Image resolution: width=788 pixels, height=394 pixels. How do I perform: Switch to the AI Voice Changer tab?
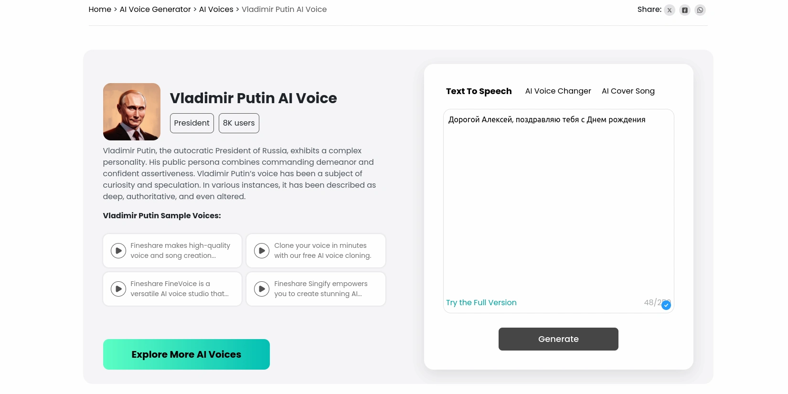coord(558,91)
